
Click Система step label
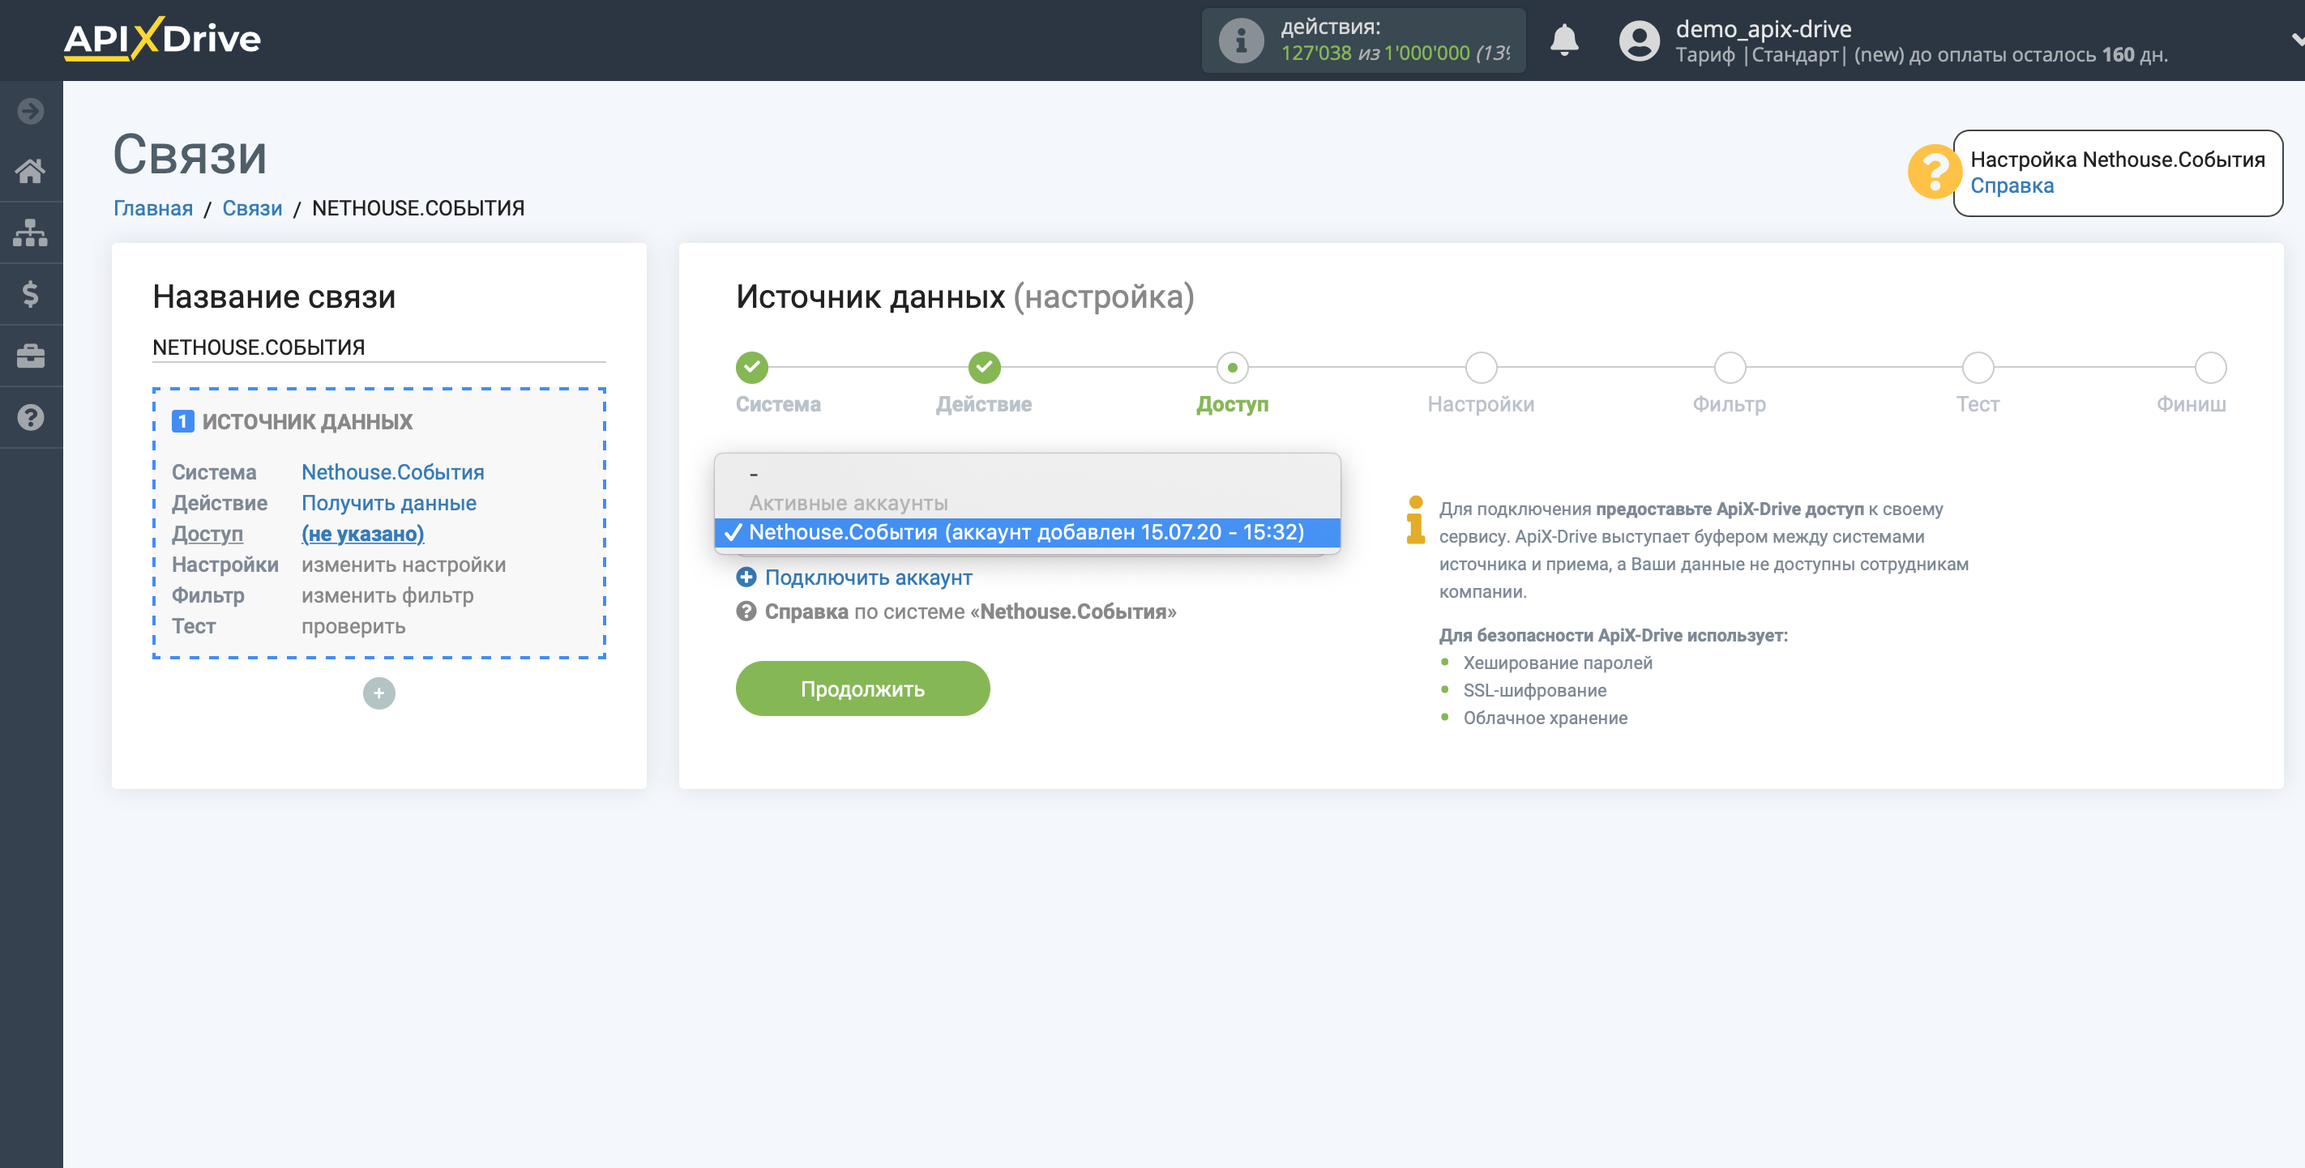coord(777,404)
